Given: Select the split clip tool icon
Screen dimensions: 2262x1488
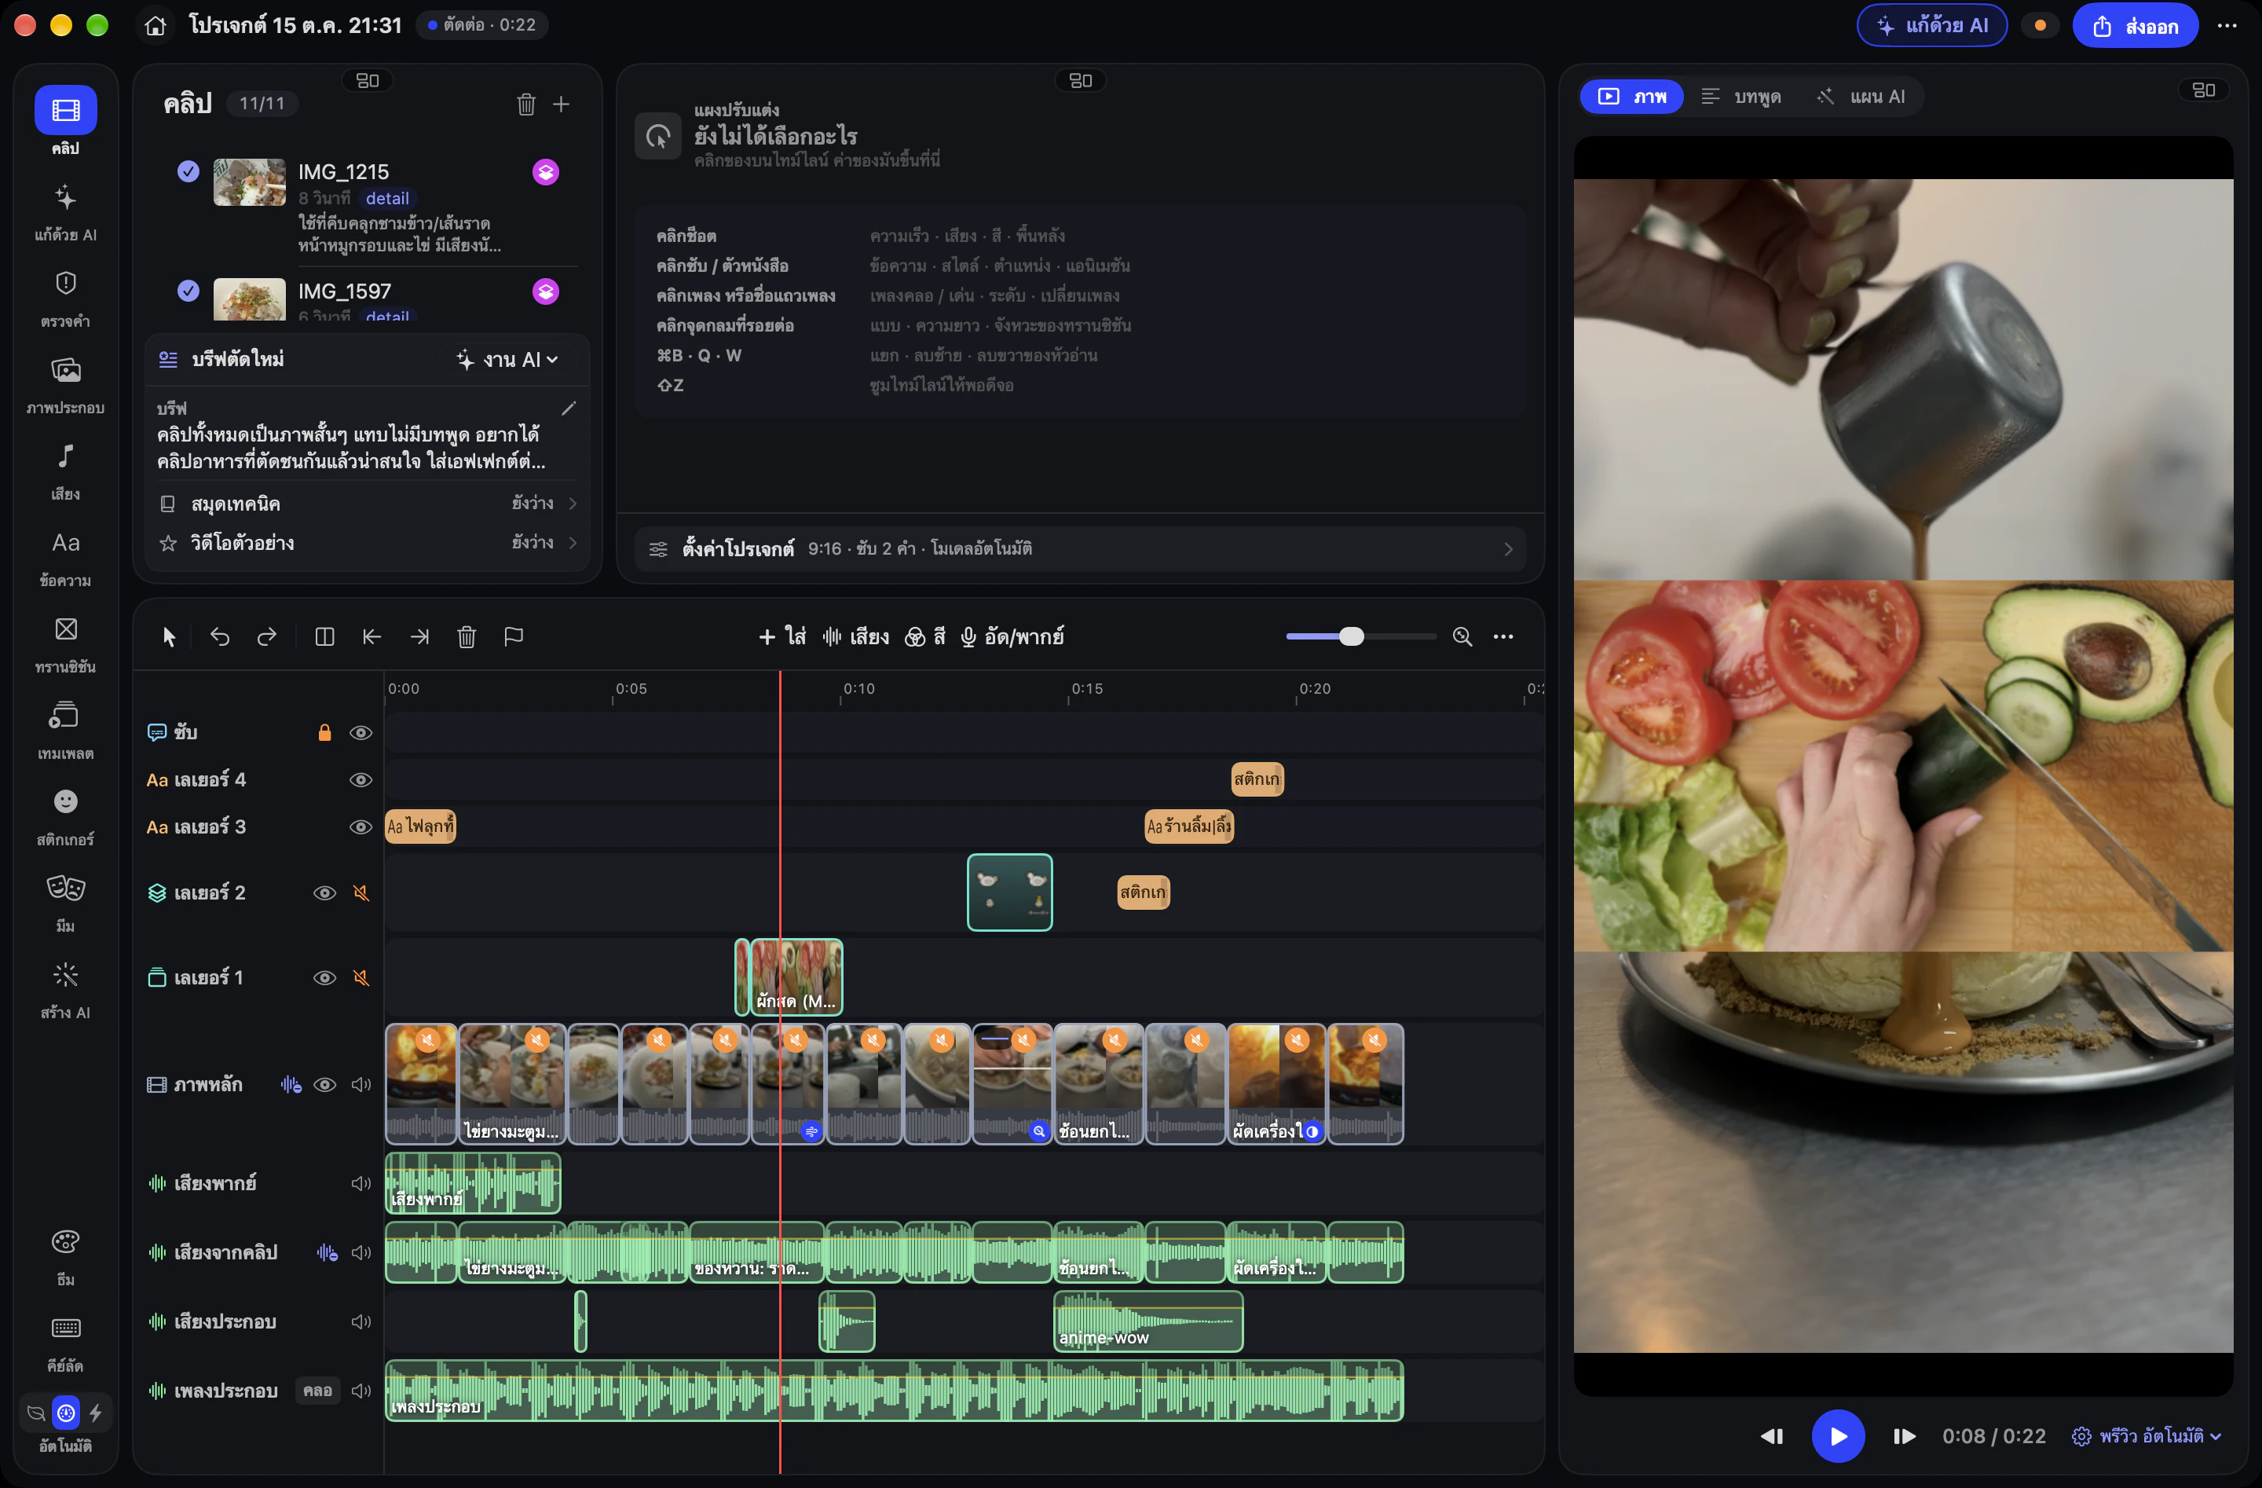Looking at the screenshot, I should pos(324,636).
